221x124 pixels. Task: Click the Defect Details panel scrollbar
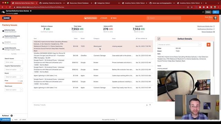point(214,59)
